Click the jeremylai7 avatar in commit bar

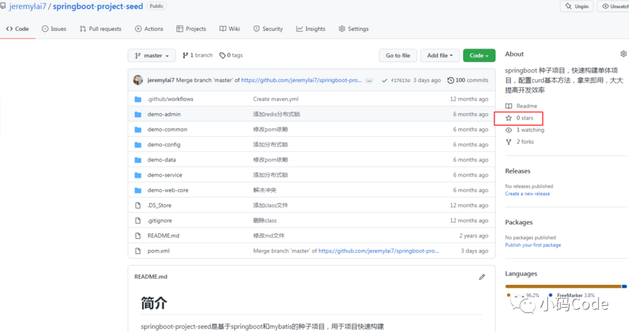tap(138, 80)
